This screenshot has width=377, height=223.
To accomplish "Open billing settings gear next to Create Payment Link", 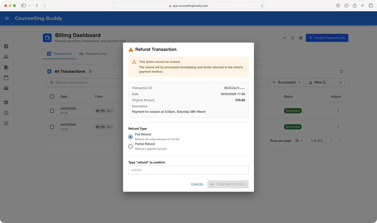I will [x=301, y=38].
